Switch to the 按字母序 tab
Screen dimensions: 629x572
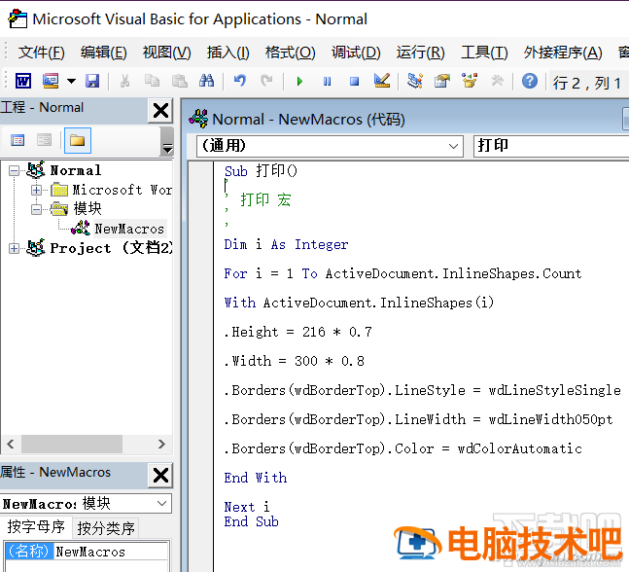click(36, 526)
